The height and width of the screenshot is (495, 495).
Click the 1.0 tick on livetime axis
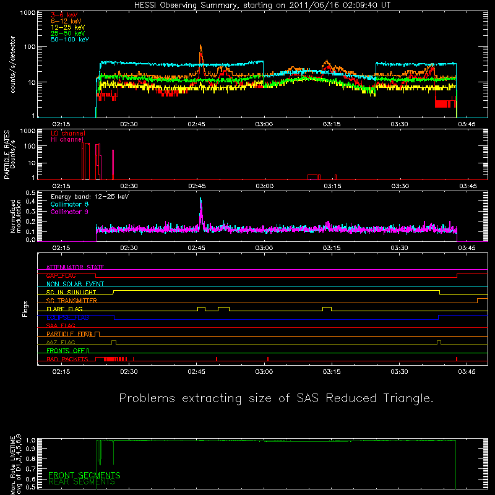point(30,440)
